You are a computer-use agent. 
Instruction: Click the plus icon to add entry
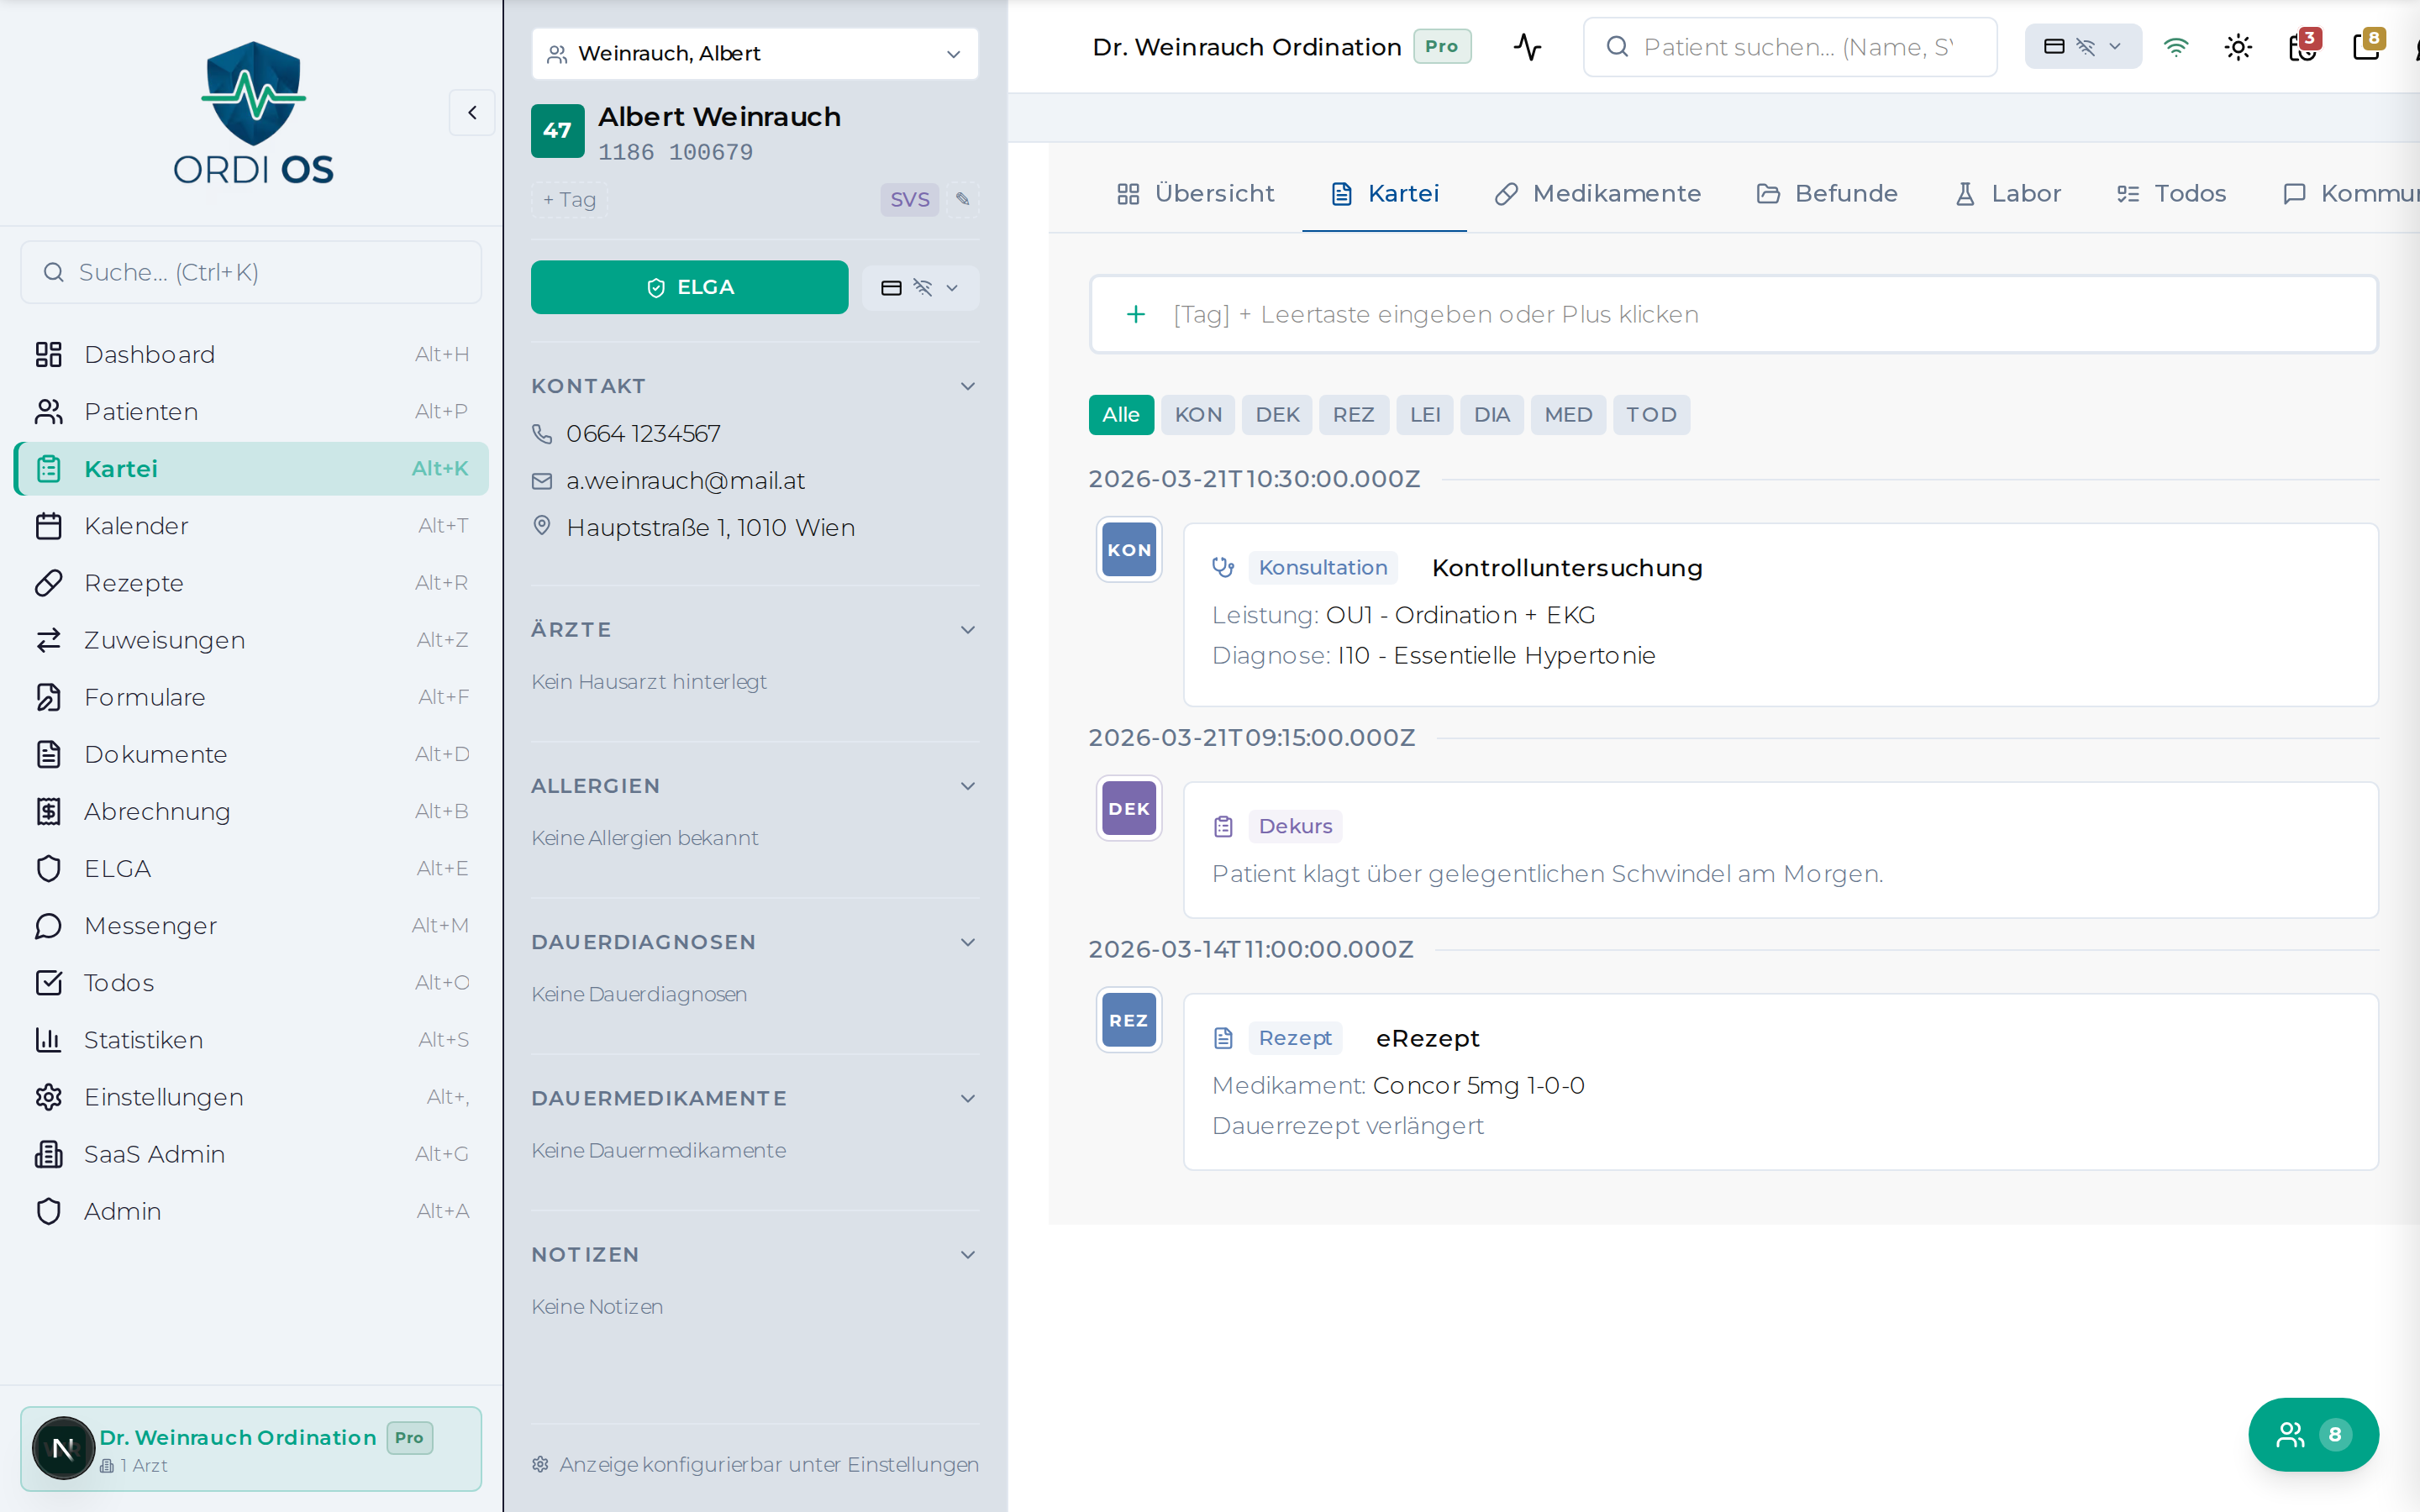(1136, 314)
